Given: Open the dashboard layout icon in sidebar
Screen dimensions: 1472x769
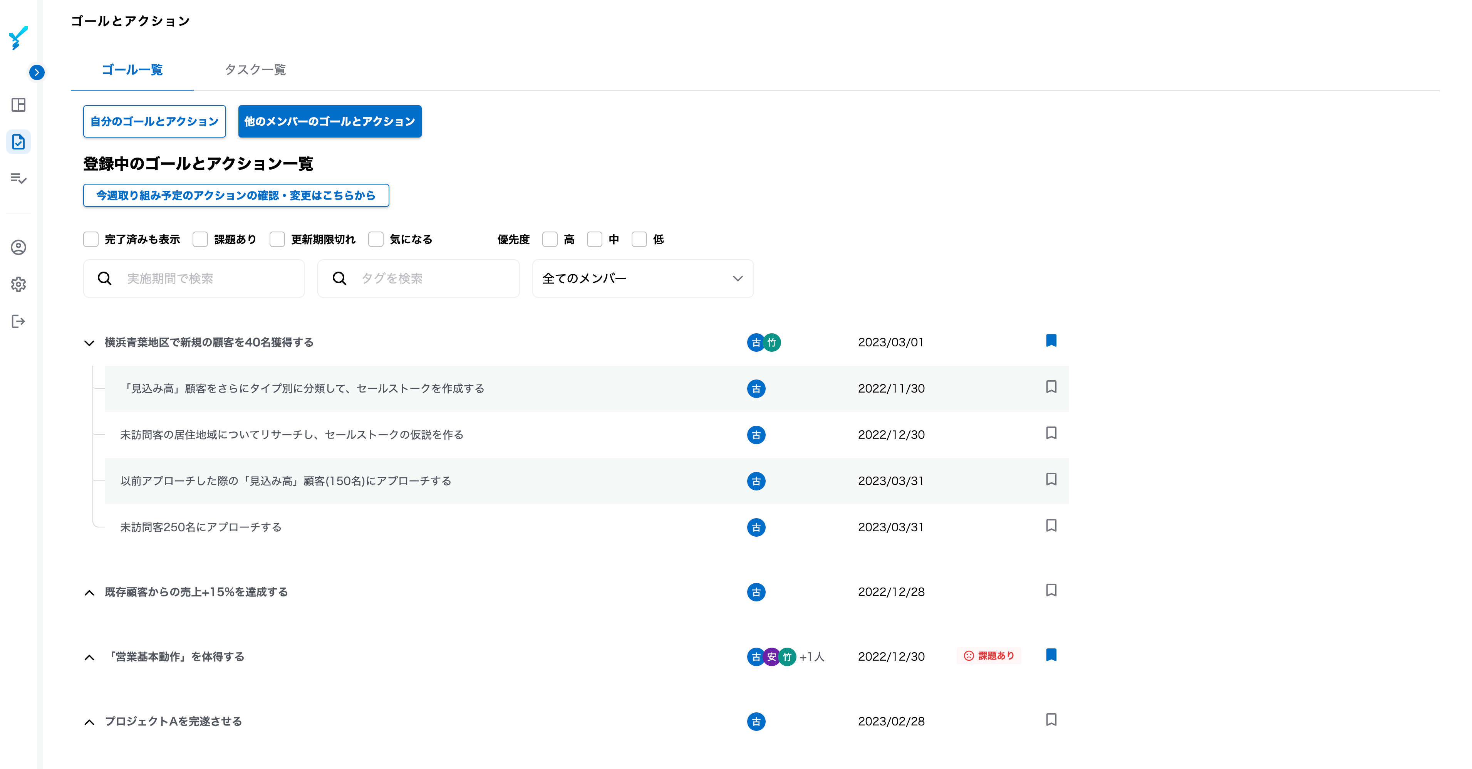Looking at the screenshot, I should coord(18,105).
